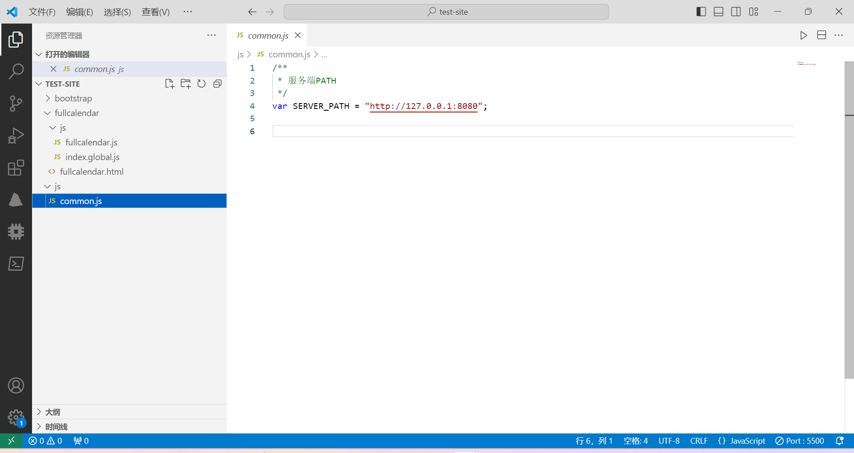Open index.global.js file
This screenshot has height=453, width=854.
[x=129, y=157]
